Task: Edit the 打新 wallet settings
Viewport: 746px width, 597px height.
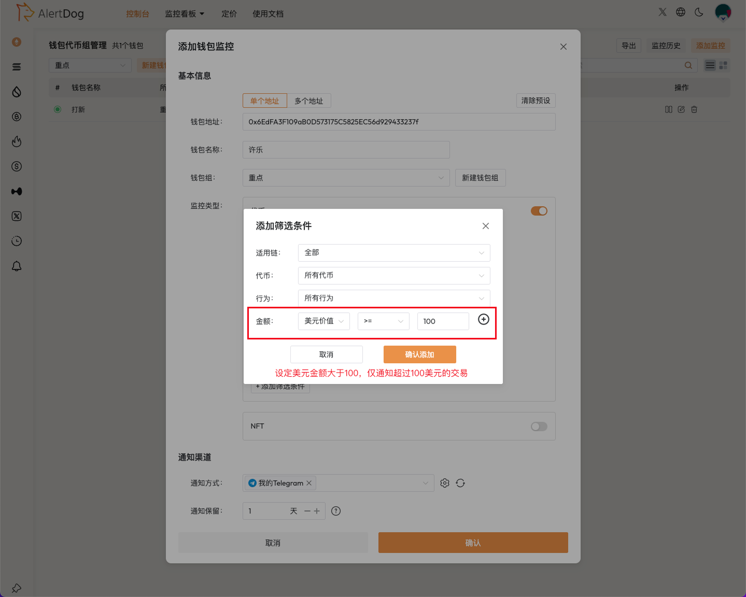Action: pyautogui.click(x=681, y=109)
